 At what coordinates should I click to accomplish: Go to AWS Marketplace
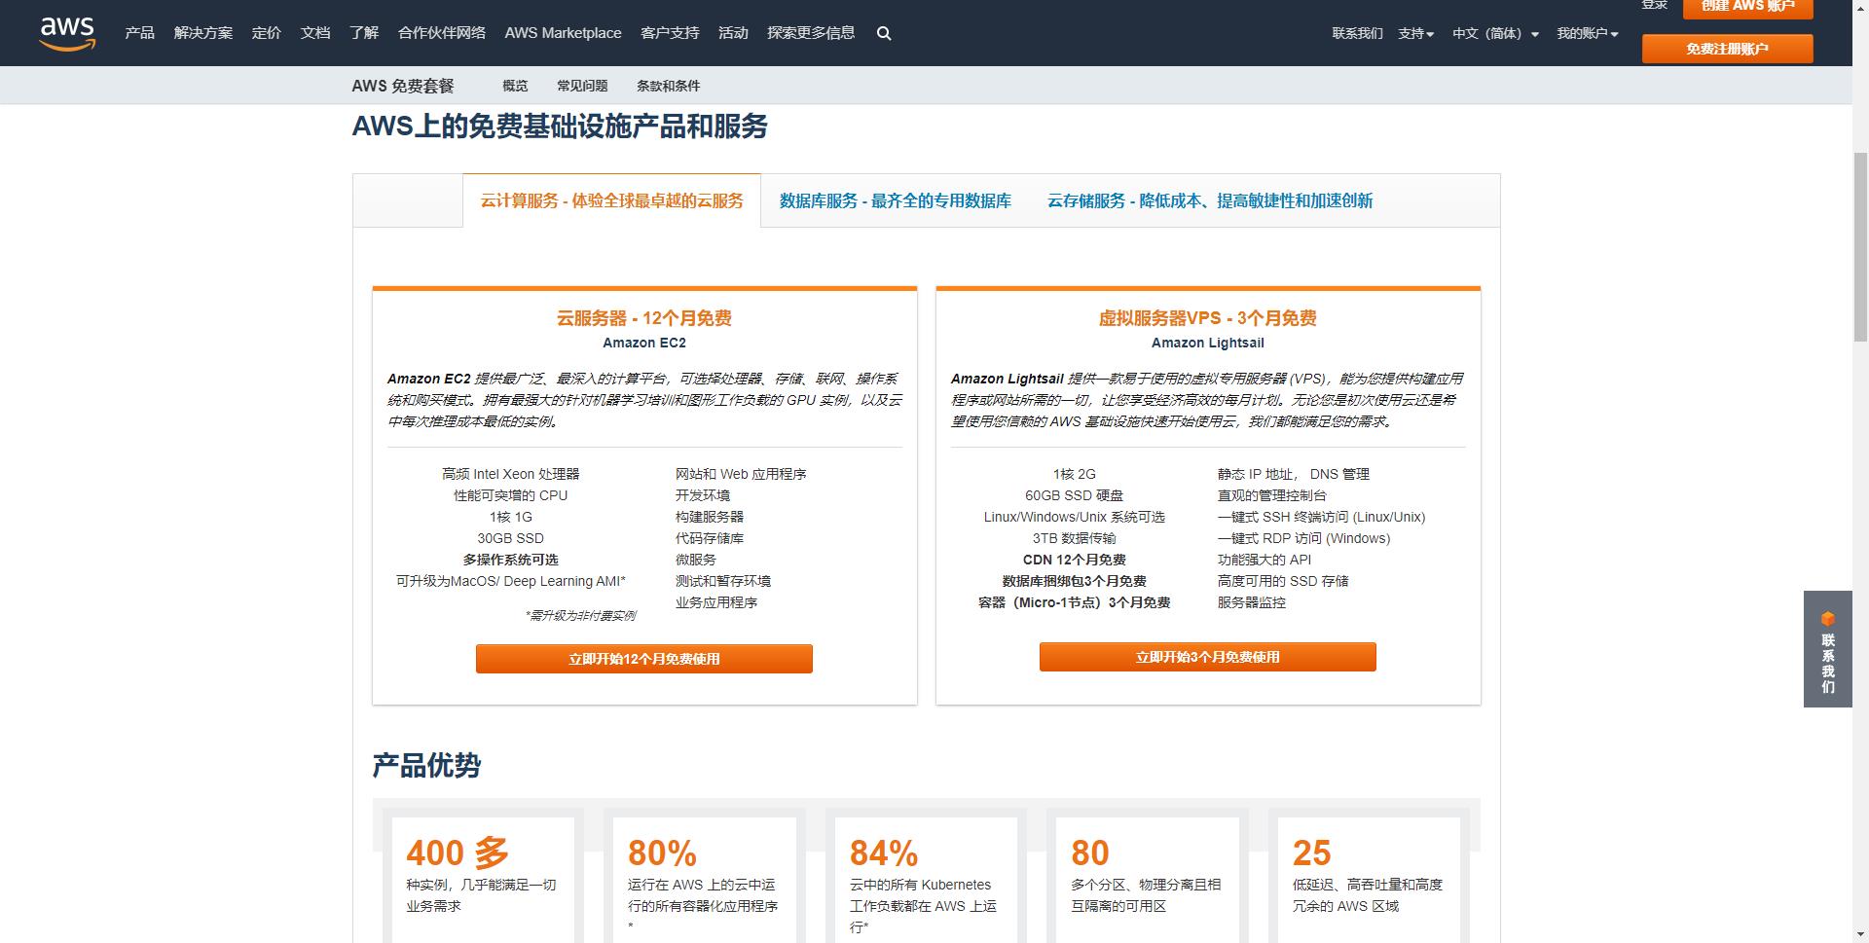pyautogui.click(x=563, y=33)
